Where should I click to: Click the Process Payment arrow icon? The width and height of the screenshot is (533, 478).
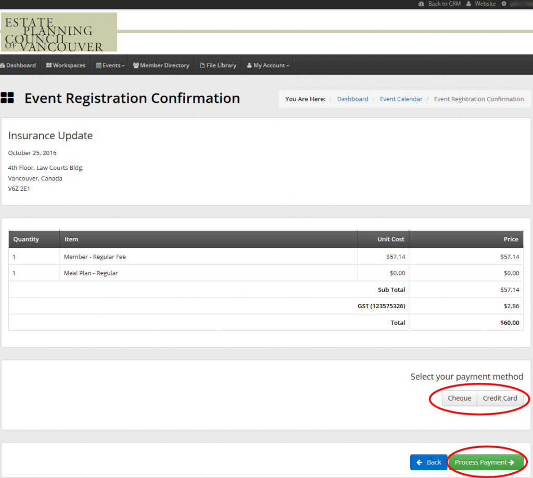tap(511, 462)
